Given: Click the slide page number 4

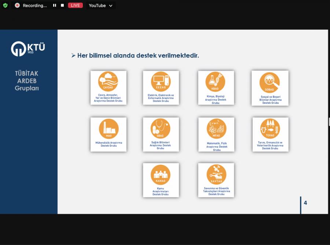Looking at the screenshot, I should tap(305, 203).
